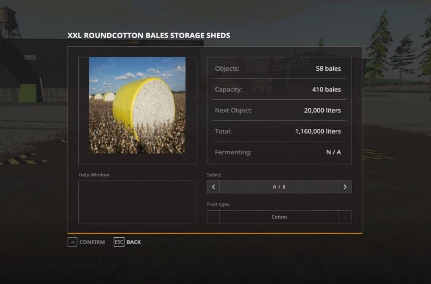Click the right chevron under Fruit type
431x284 pixels.
pyautogui.click(x=344, y=217)
